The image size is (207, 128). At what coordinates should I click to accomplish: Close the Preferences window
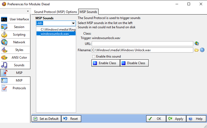201,4
